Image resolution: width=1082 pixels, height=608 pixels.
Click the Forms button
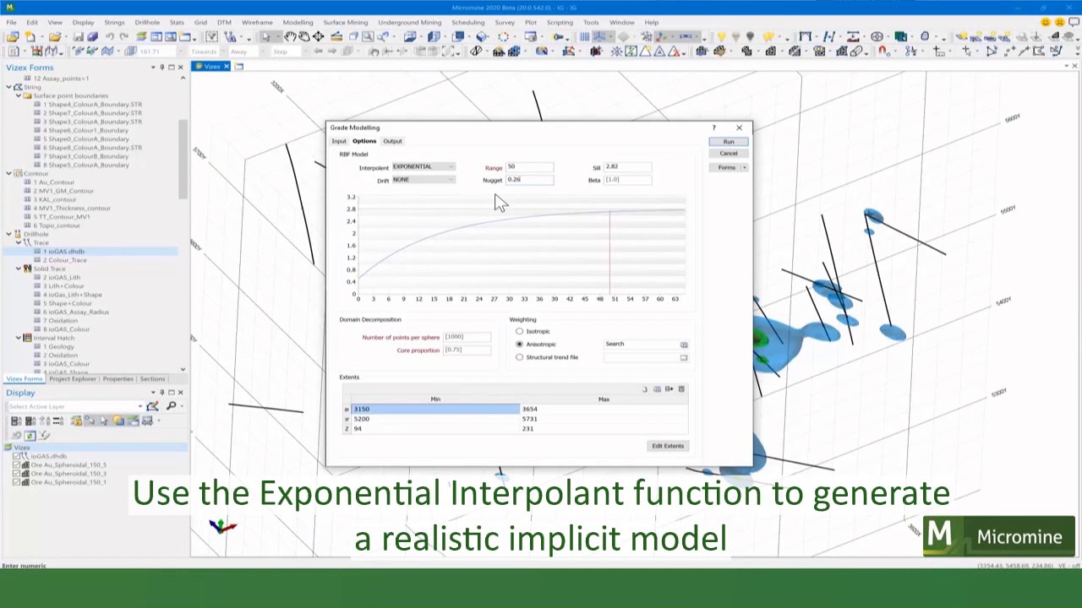[725, 167]
